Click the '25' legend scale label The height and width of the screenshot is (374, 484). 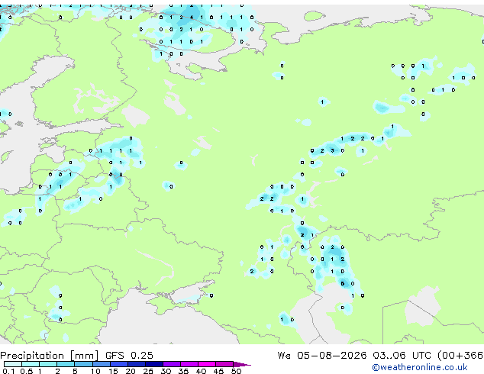(x=148, y=371)
